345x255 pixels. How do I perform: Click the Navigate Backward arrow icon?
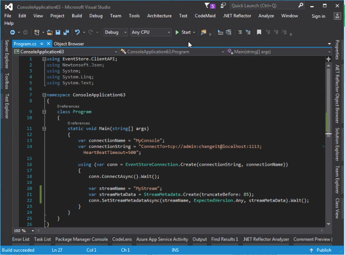(13, 32)
